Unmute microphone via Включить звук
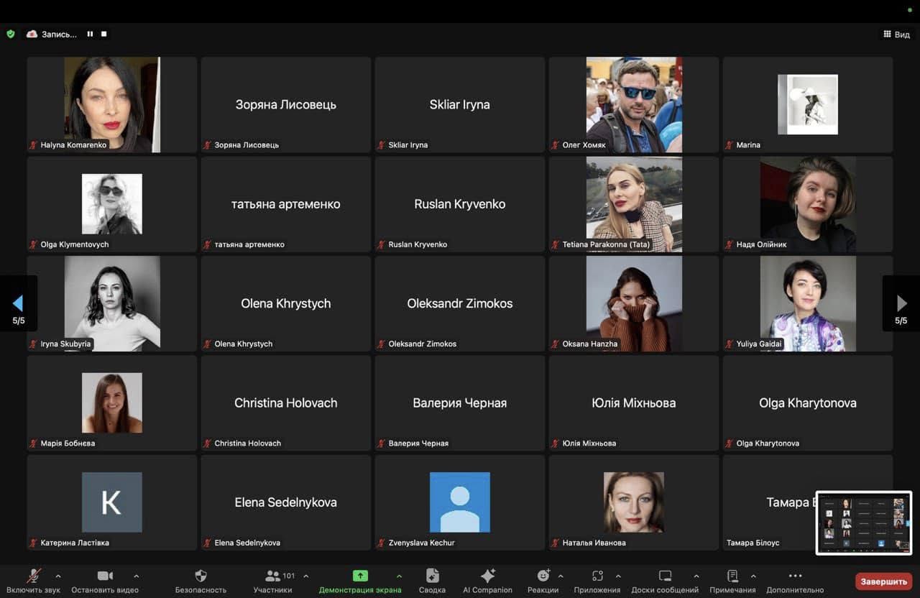 click(x=34, y=576)
